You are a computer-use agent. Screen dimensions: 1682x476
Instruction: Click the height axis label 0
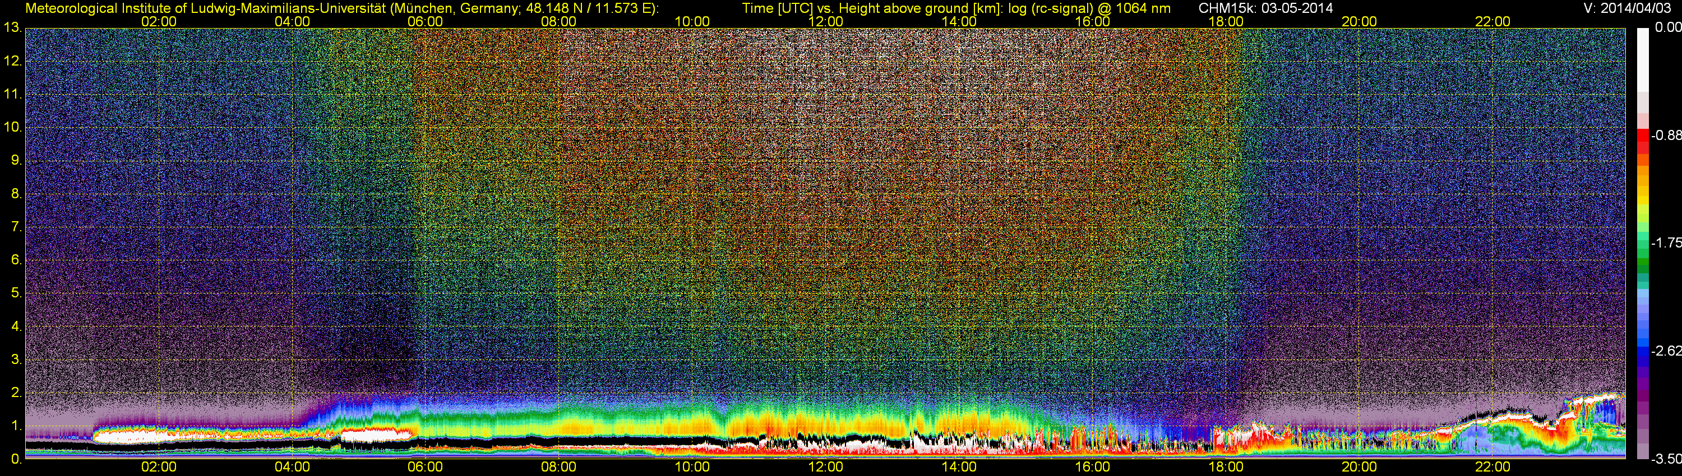pyautogui.click(x=16, y=459)
